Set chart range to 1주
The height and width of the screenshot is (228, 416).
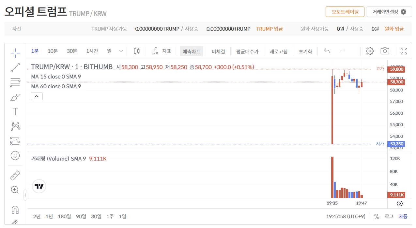pos(110,216)
